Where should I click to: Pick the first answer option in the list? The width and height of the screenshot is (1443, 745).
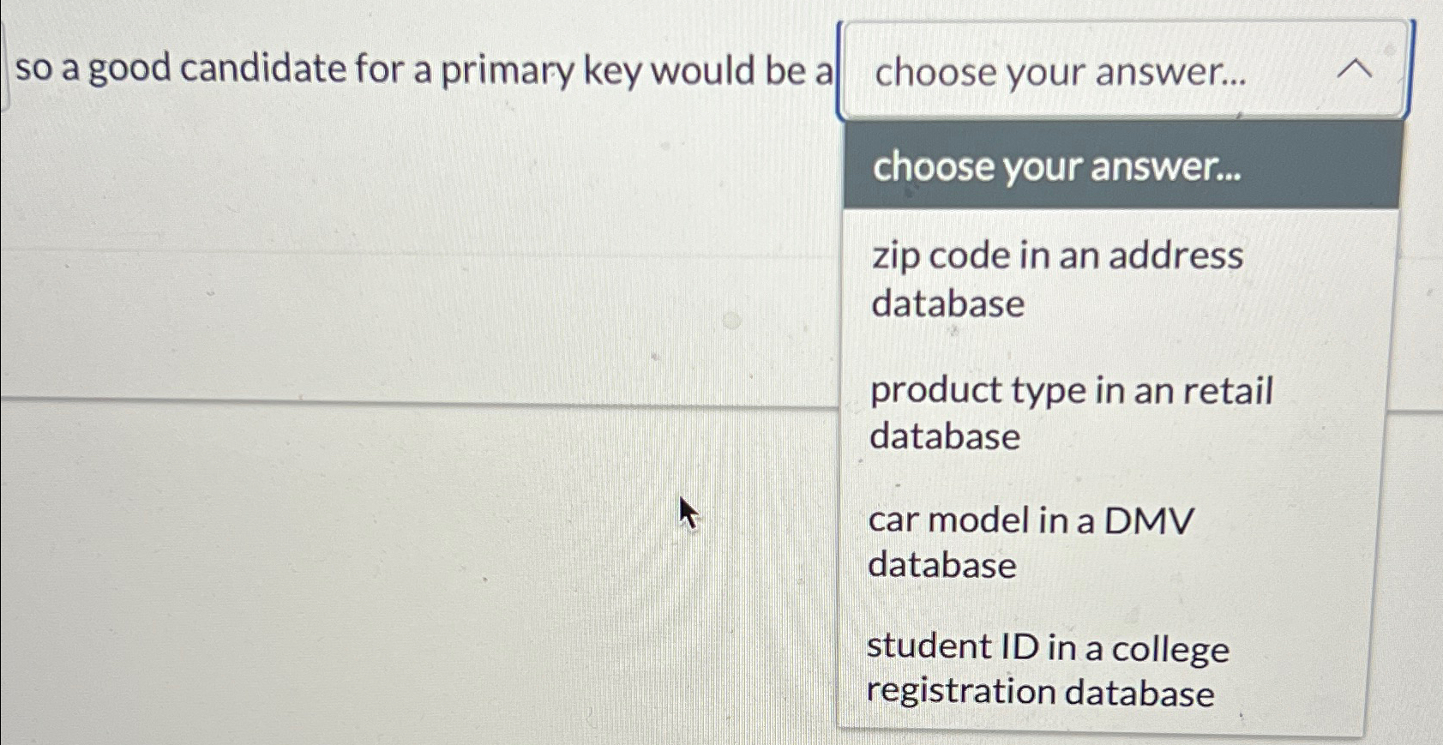pos(1055,280)
